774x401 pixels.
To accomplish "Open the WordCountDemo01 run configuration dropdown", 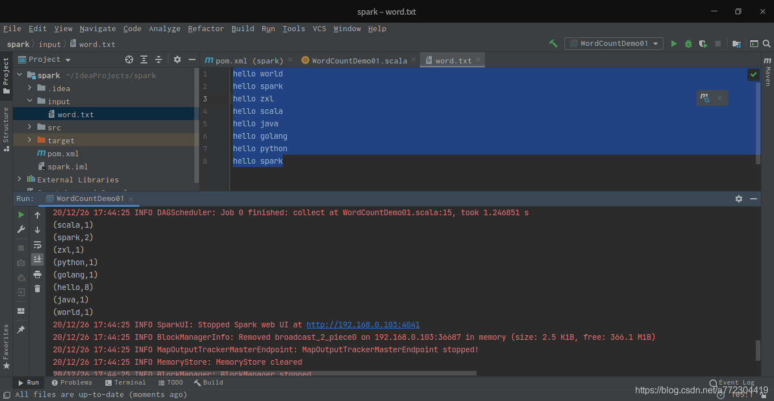I will [x=614, y=44].
